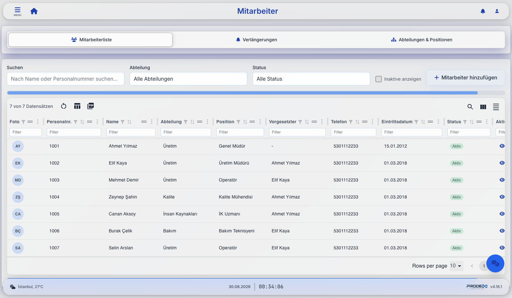Click the filter funnel on Abteilung column

click(x=186, y=122)
